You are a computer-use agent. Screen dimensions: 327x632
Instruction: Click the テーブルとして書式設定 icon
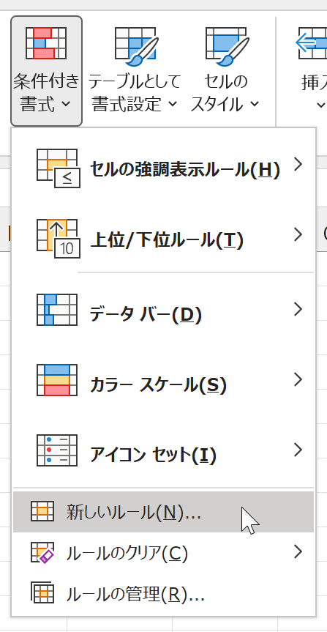tap(137, 46)
